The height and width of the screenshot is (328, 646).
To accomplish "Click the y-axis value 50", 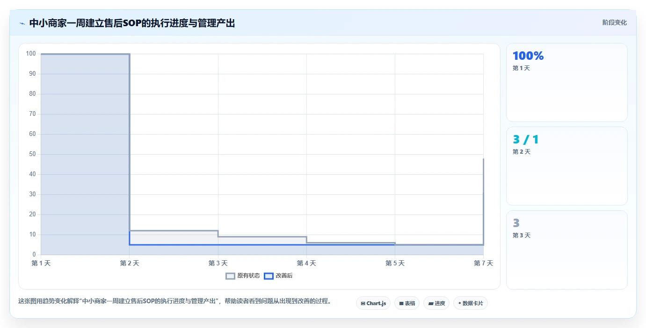I will pos(33,154).
